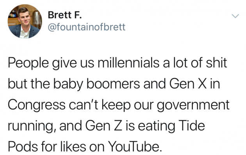
Task: Click the word "likes" in the tweet
Action: [73, 146]
